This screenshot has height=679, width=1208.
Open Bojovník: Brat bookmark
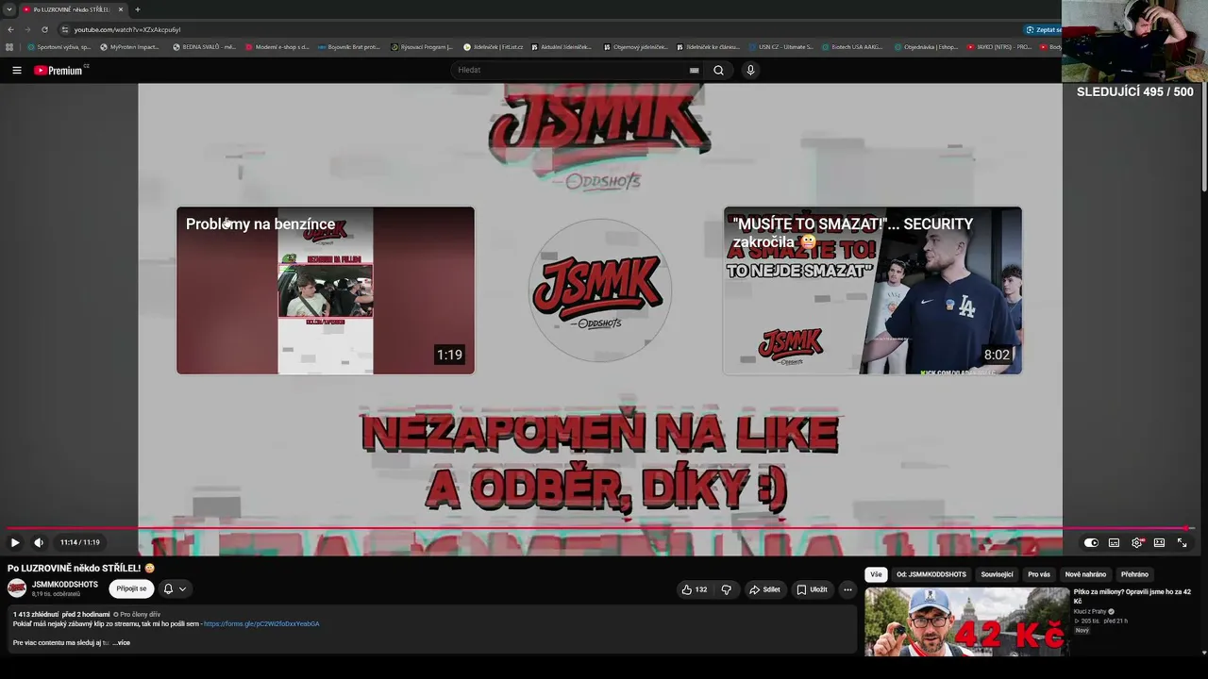pyautogui.click(x=349, y=47)
